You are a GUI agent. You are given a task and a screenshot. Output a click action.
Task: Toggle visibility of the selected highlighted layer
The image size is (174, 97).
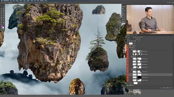click(x=128, y=75)
